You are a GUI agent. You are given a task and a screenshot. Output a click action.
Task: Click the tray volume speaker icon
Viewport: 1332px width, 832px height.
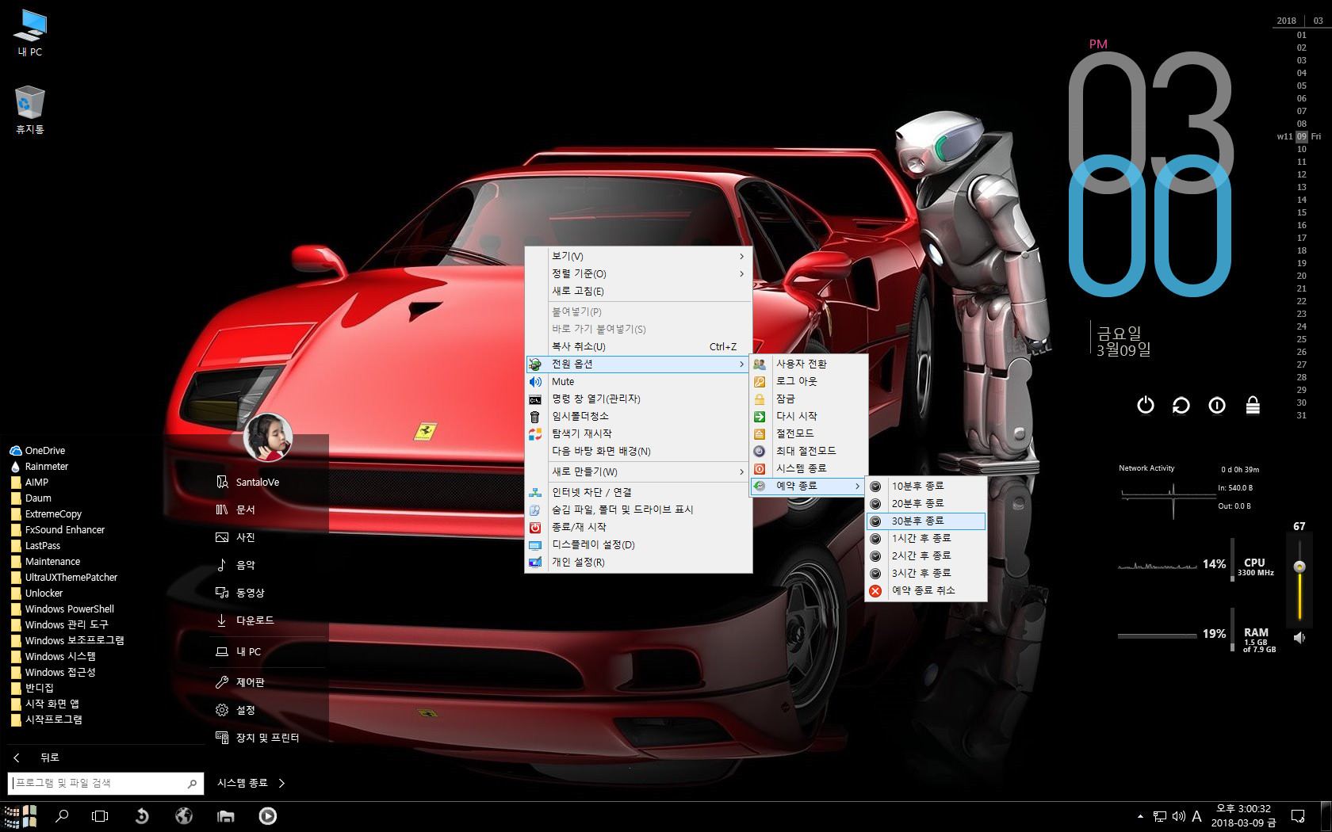1178,816
